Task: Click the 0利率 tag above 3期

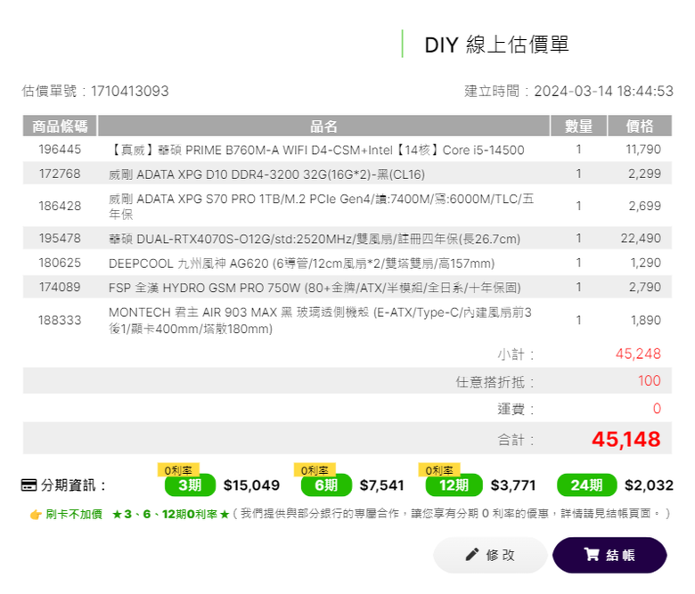Action: tap(178, 470)
